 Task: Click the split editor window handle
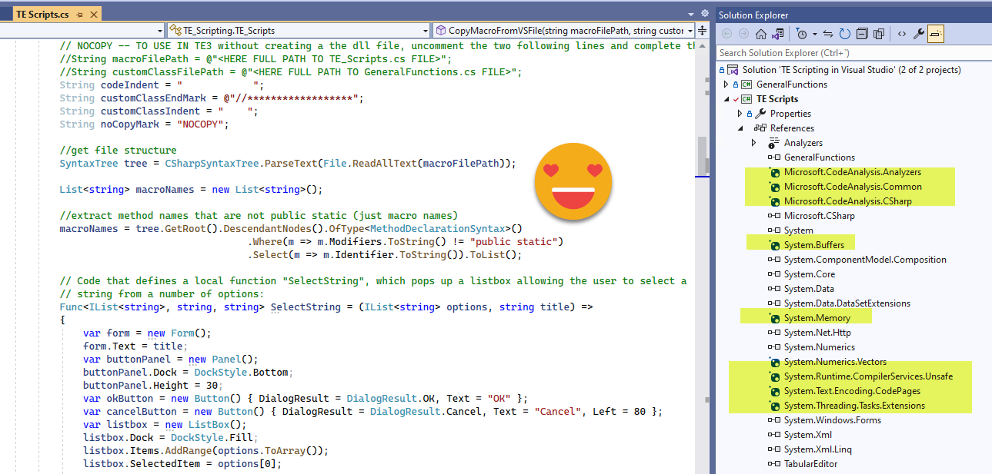(703, 30)
